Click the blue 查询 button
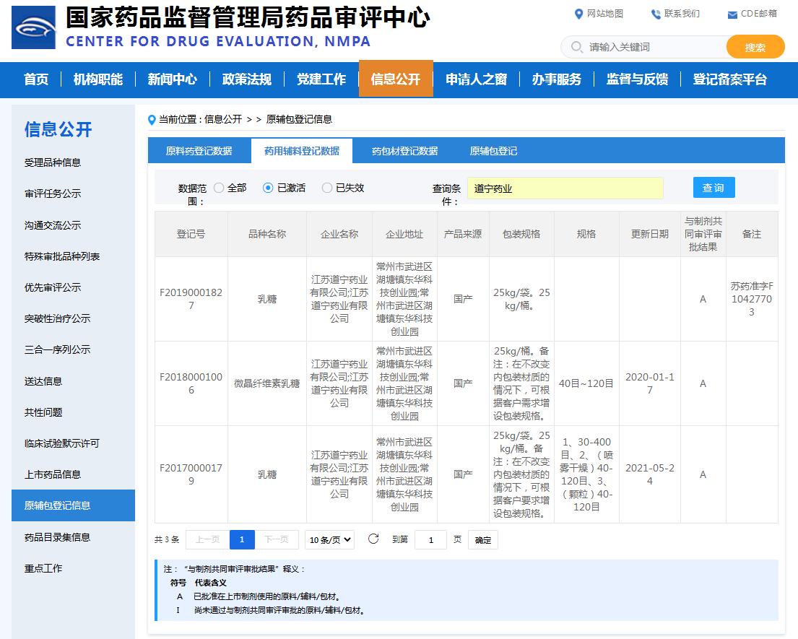This screenshot has height=639, width=798. (x=714, y=188)
